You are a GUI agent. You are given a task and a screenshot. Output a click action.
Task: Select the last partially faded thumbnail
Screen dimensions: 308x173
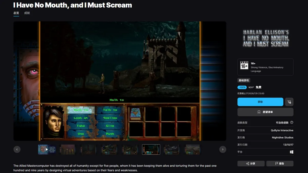(x=193, y=149)
